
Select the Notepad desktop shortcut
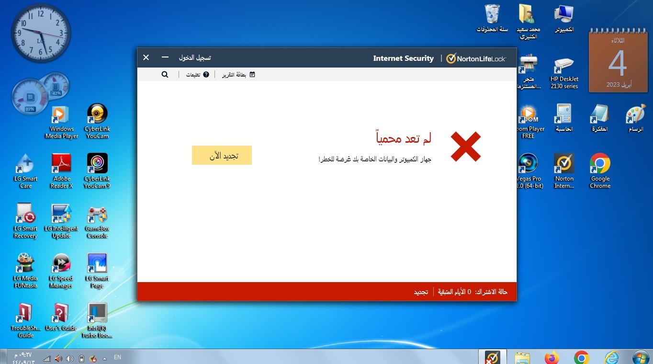click(x=600, y=118)
